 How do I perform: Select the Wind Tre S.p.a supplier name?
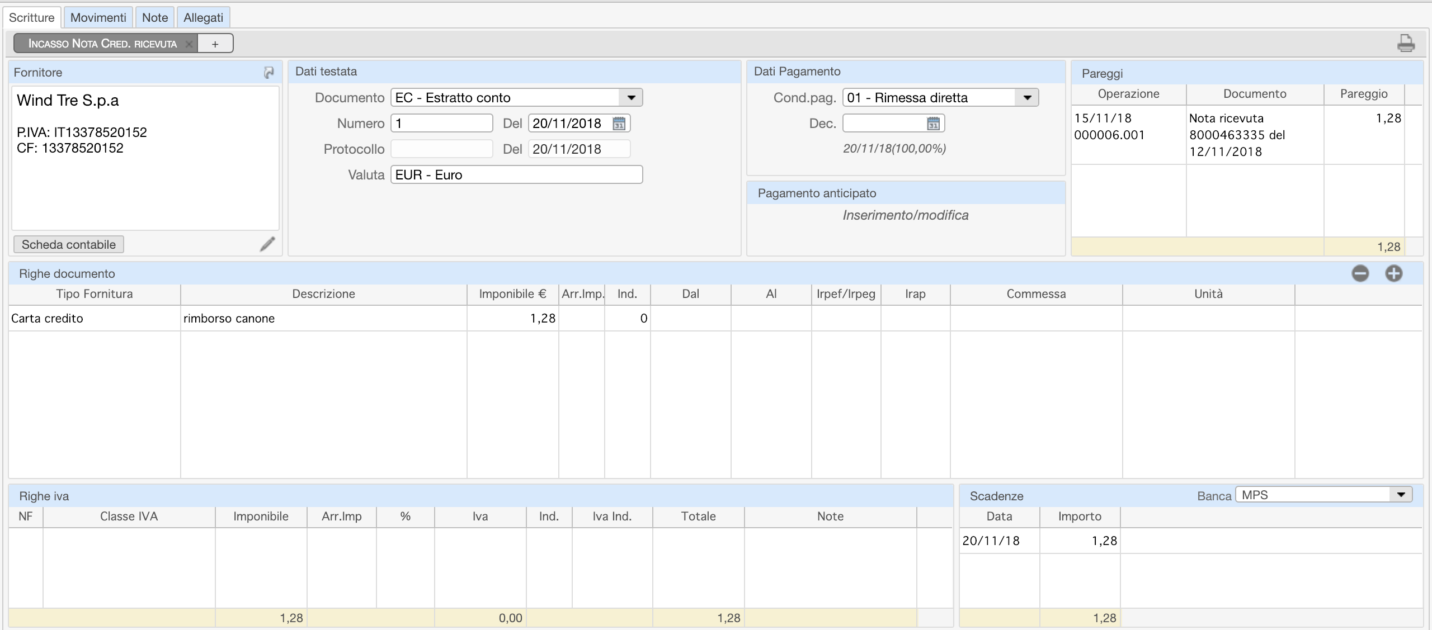[x=68, y=101]
